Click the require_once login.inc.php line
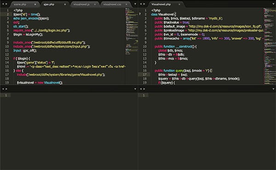The image size is (276, 170). coord(42,30)
